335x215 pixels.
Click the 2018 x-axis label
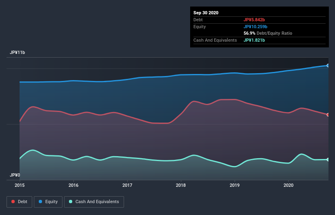tap(181, 185)
